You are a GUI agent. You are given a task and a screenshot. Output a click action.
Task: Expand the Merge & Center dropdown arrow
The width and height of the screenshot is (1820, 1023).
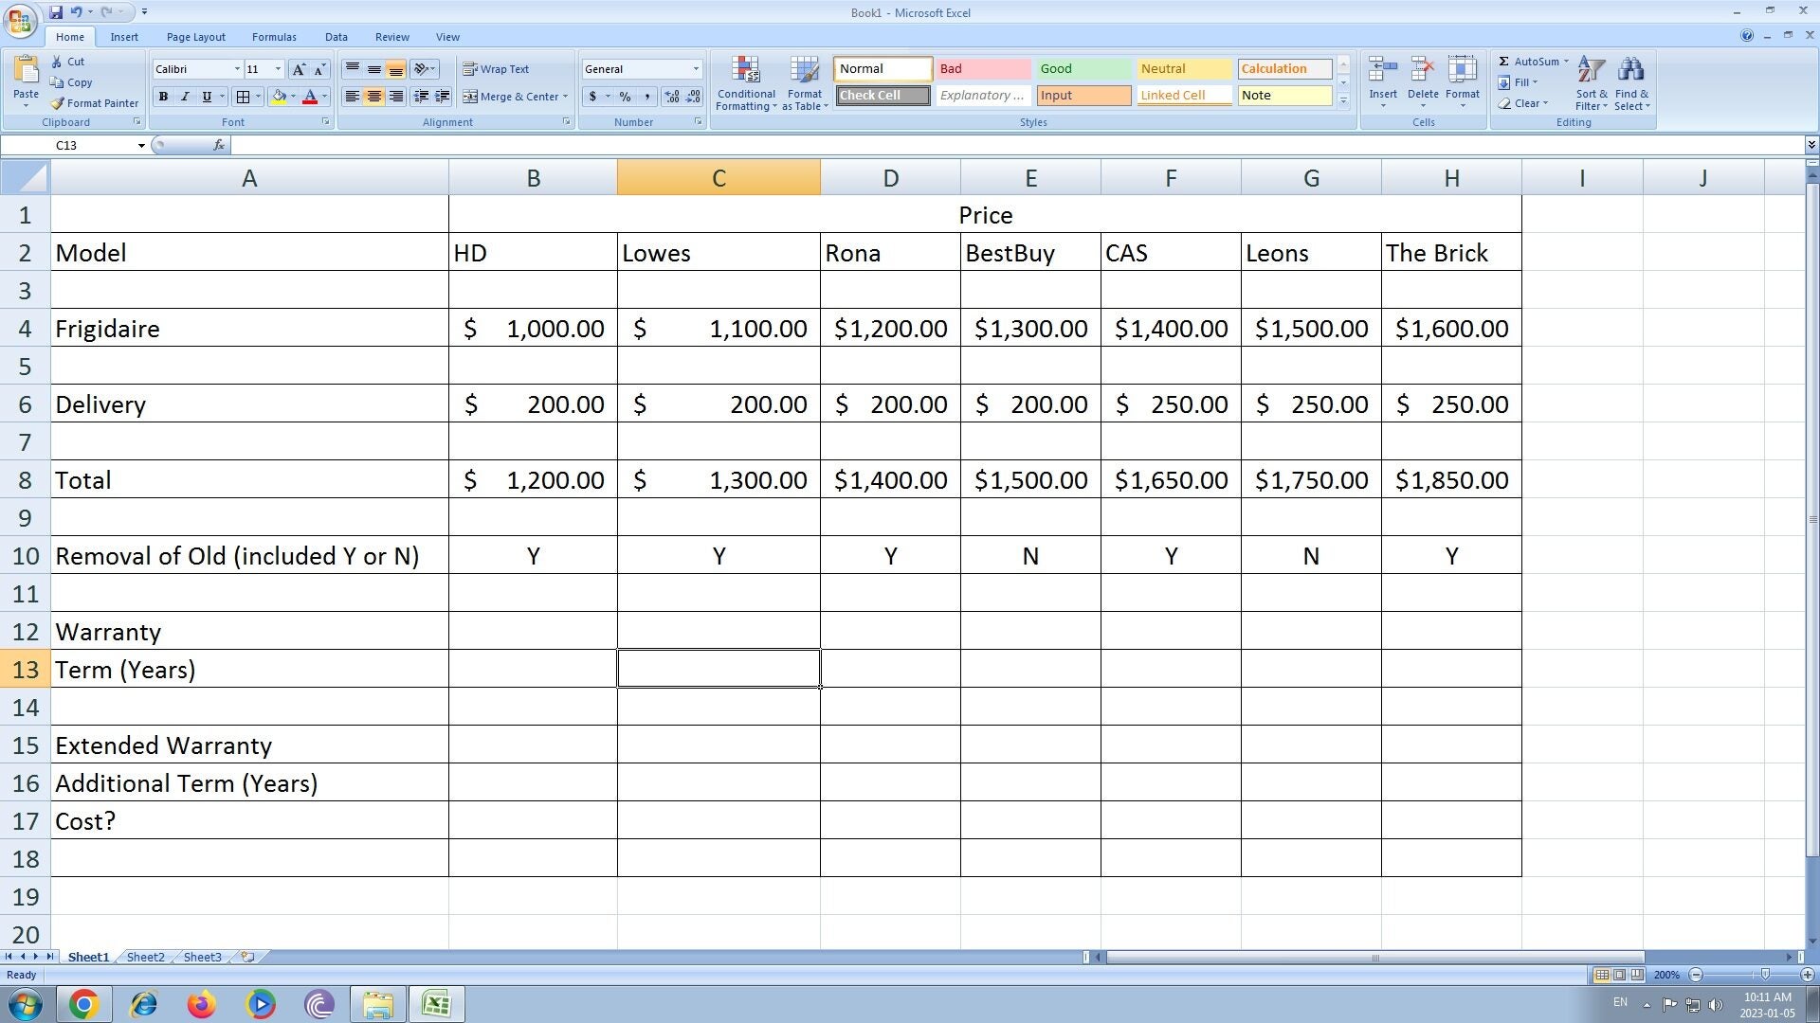(566, 97)
